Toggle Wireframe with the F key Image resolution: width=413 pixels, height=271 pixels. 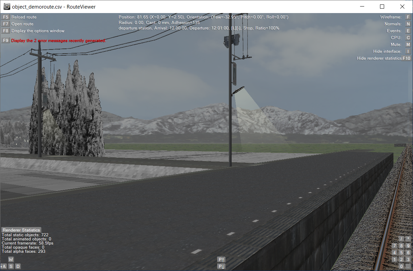click(x=408, y=17)
